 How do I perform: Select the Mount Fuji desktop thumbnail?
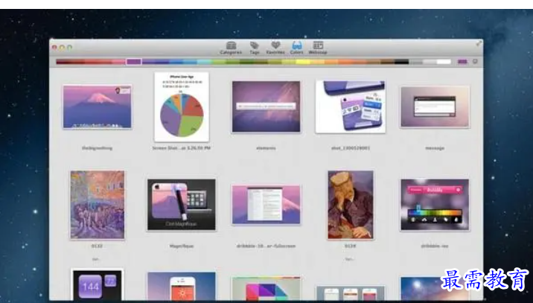[x=98, y=106]
